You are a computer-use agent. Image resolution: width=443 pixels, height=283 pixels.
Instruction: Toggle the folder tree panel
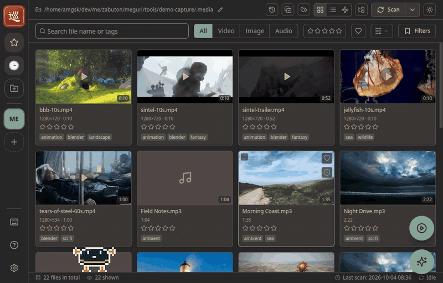[x=362, y=10]
